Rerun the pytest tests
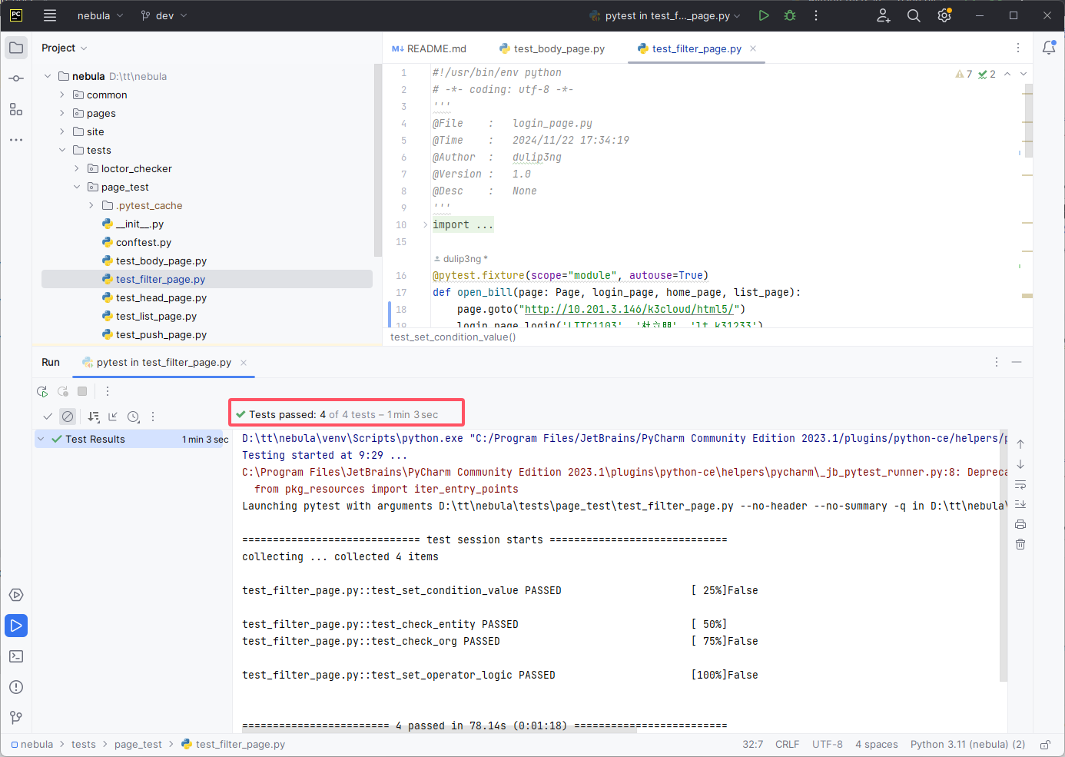Viewport: 1065px width, 757px height. [x=42, y=391]
